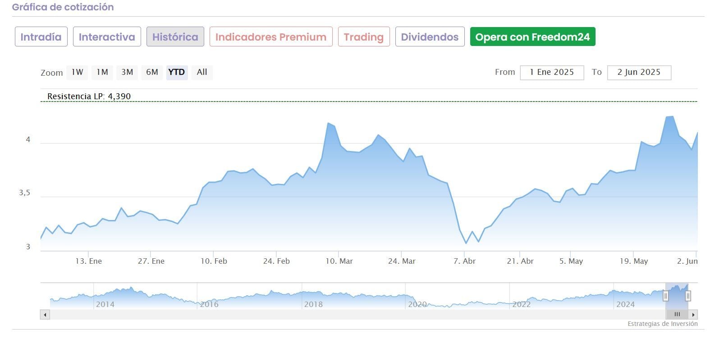Click the horizontal scrollbar thumb grip
Screen dimensions: 715x339
coord(677,315)
